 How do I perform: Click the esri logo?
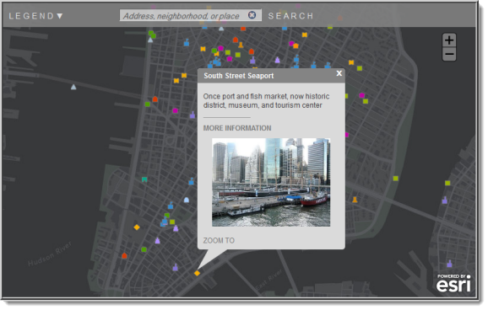point(453,283)
